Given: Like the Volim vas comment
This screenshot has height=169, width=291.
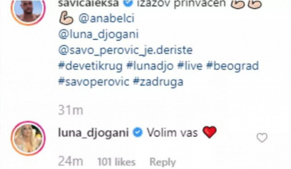Looking at the screenshot, I should pos(262,138).
